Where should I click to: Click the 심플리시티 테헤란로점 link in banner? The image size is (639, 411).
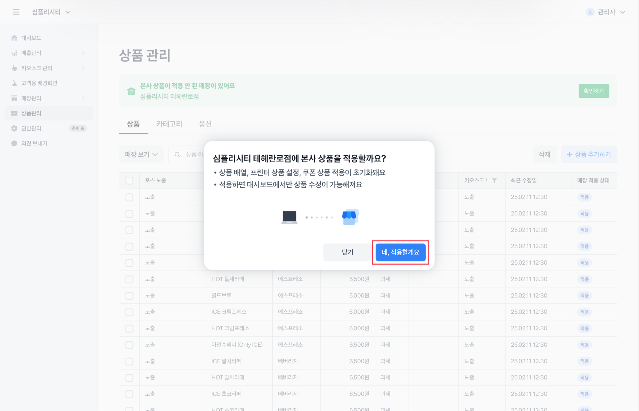pyautogui.click(x=169, y=96)
